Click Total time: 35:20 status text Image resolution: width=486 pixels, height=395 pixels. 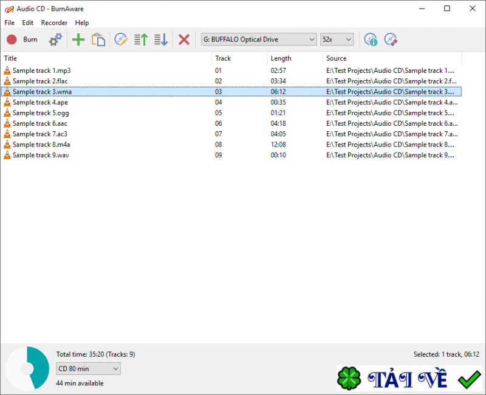pyautogui.click(x=95, y=354)
